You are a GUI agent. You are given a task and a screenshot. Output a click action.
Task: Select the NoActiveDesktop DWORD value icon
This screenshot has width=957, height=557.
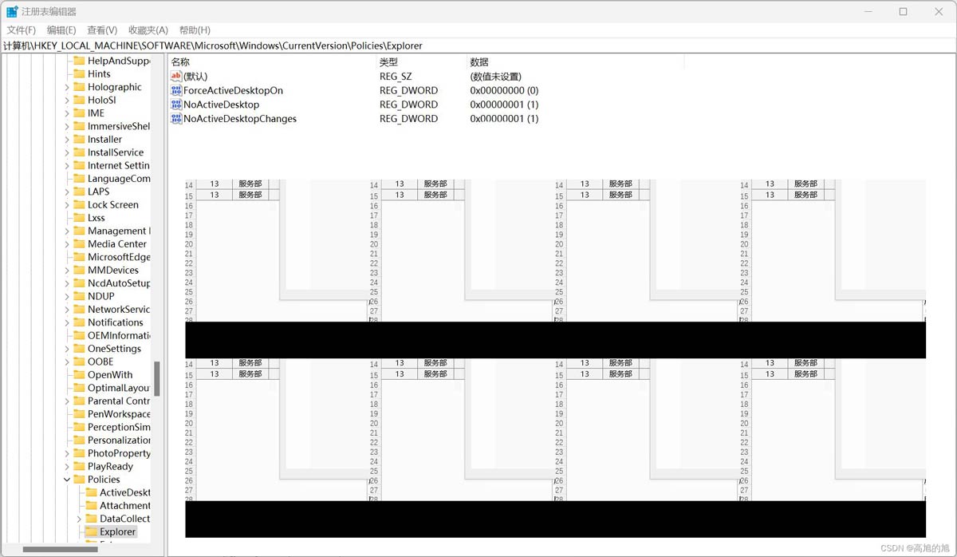coord(176,105)
